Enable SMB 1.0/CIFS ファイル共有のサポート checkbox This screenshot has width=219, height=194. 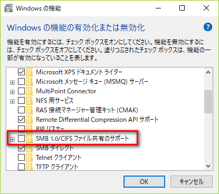(x=21, y=139)
